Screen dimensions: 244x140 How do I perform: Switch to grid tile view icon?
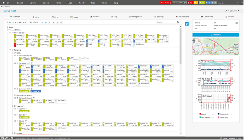pos(61,22)
